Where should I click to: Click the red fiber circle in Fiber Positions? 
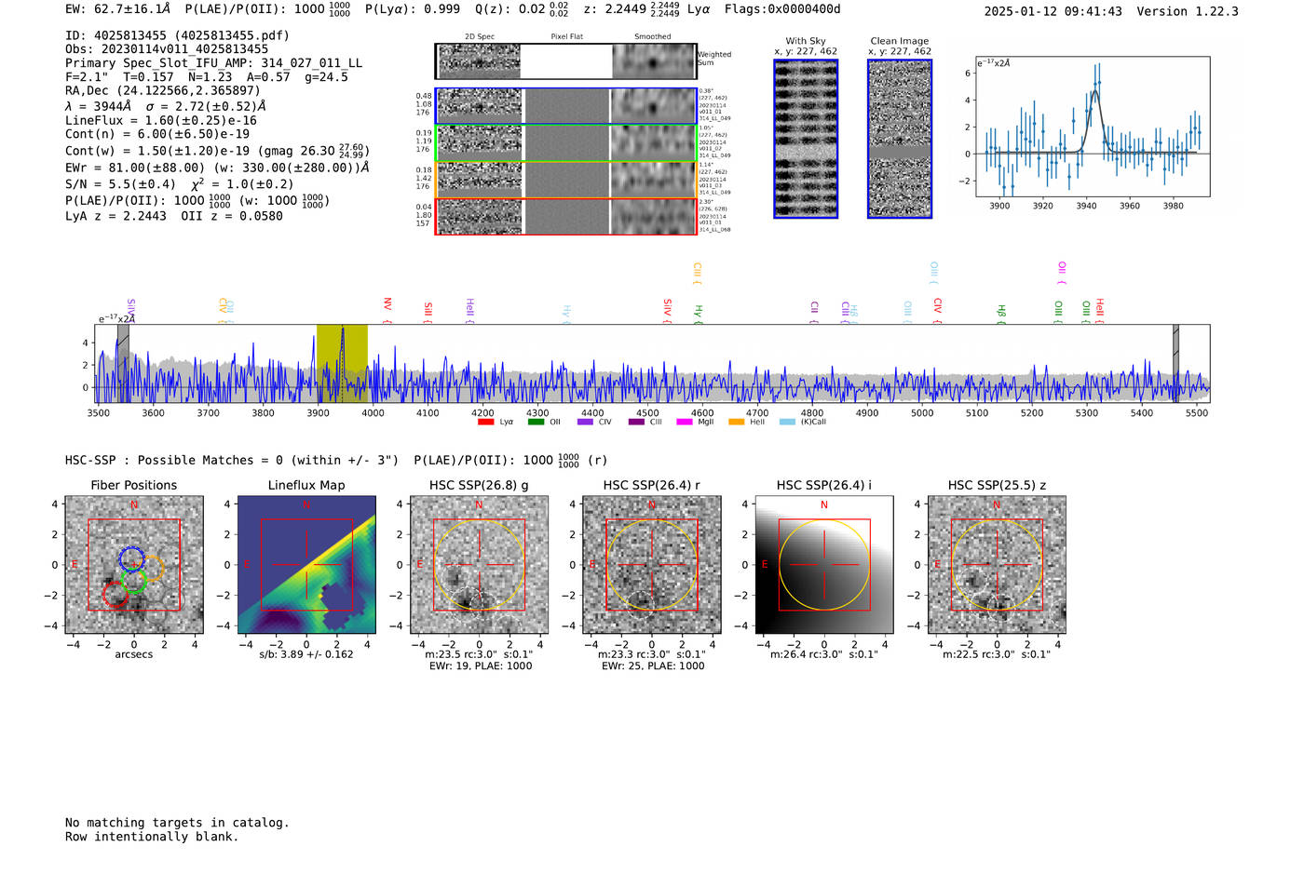(x=115, y=595)
